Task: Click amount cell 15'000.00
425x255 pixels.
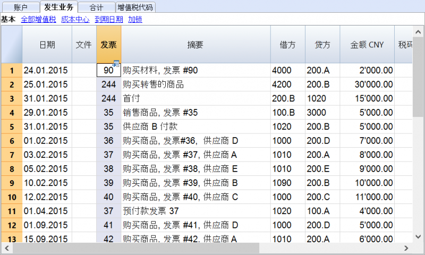Action: click(367, 99)
